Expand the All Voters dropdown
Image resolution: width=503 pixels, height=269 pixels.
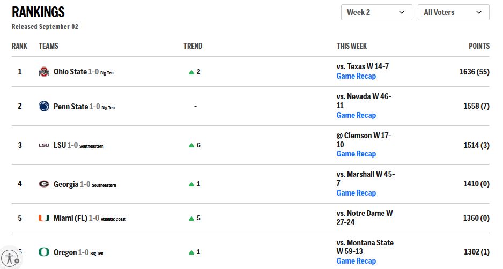[454, 12]
